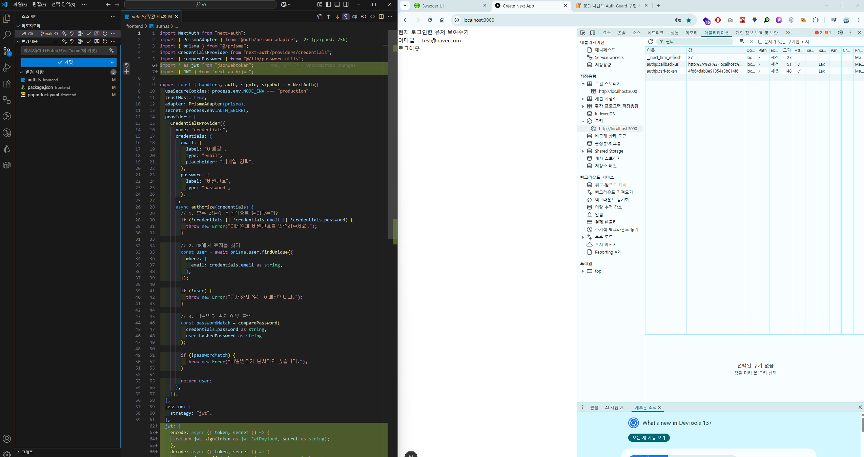Open Manage gear in VS Code activity bar
The width and height of the screenshot is (864, 457).
7,453
